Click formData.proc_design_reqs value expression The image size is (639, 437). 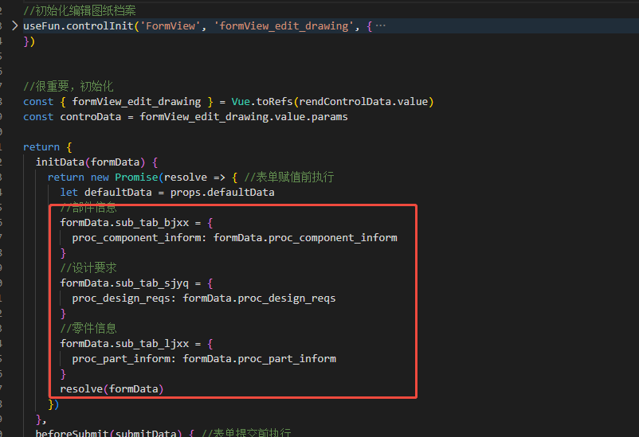point(259,298)
